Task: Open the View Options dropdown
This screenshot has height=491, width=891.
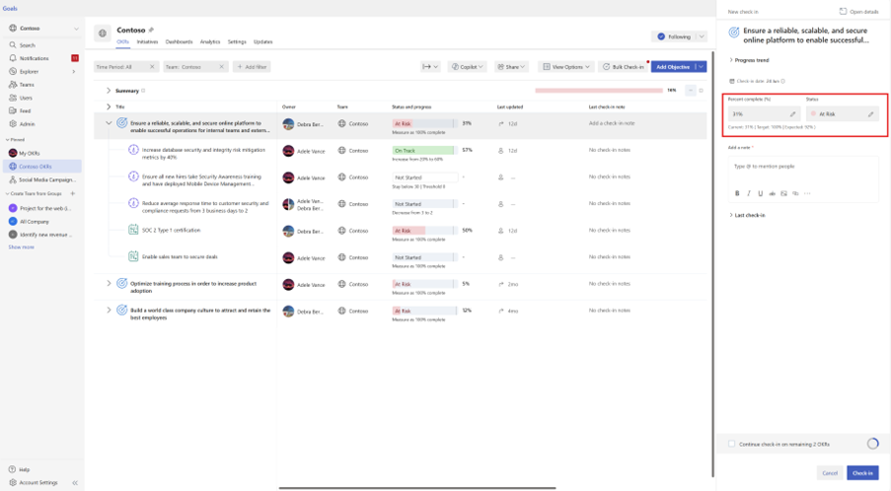Action: point(567,67)
